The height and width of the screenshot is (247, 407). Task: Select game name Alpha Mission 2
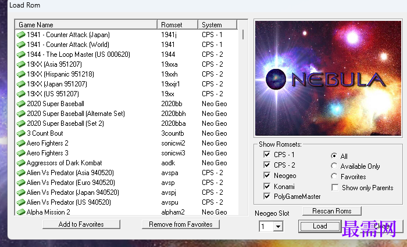(x=48, y=212)
